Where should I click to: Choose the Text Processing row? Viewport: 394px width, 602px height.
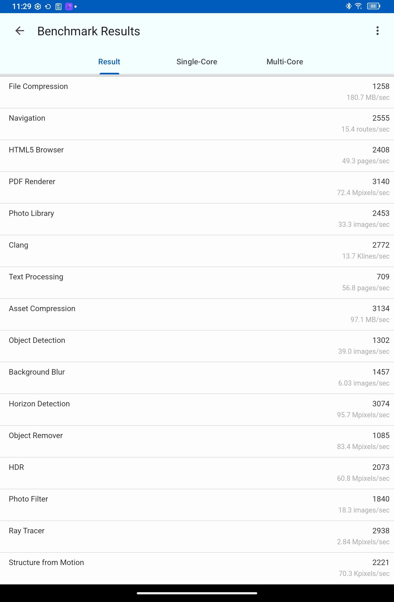197,283
